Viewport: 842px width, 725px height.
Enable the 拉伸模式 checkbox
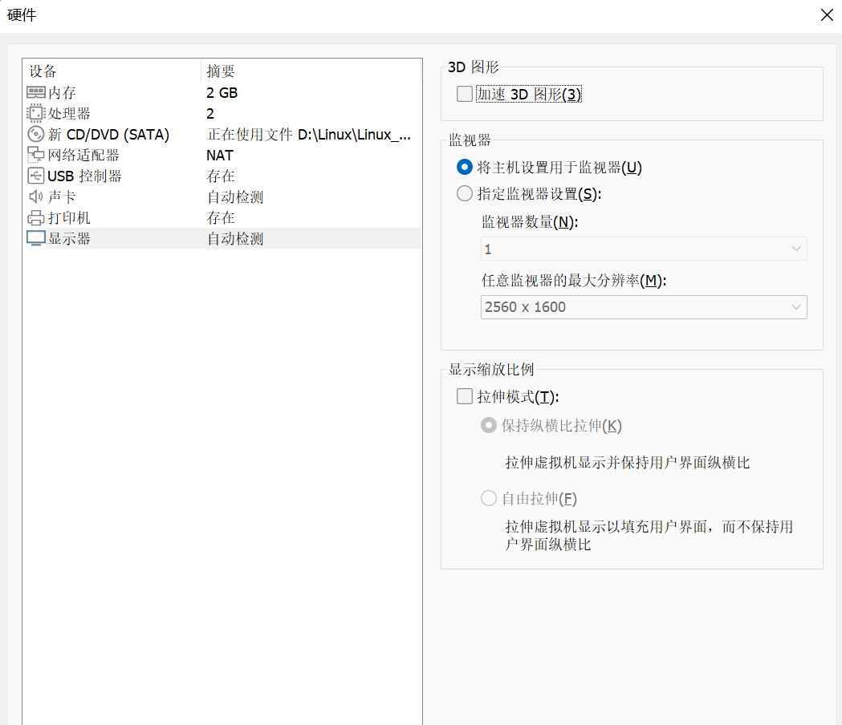point(465,396)
